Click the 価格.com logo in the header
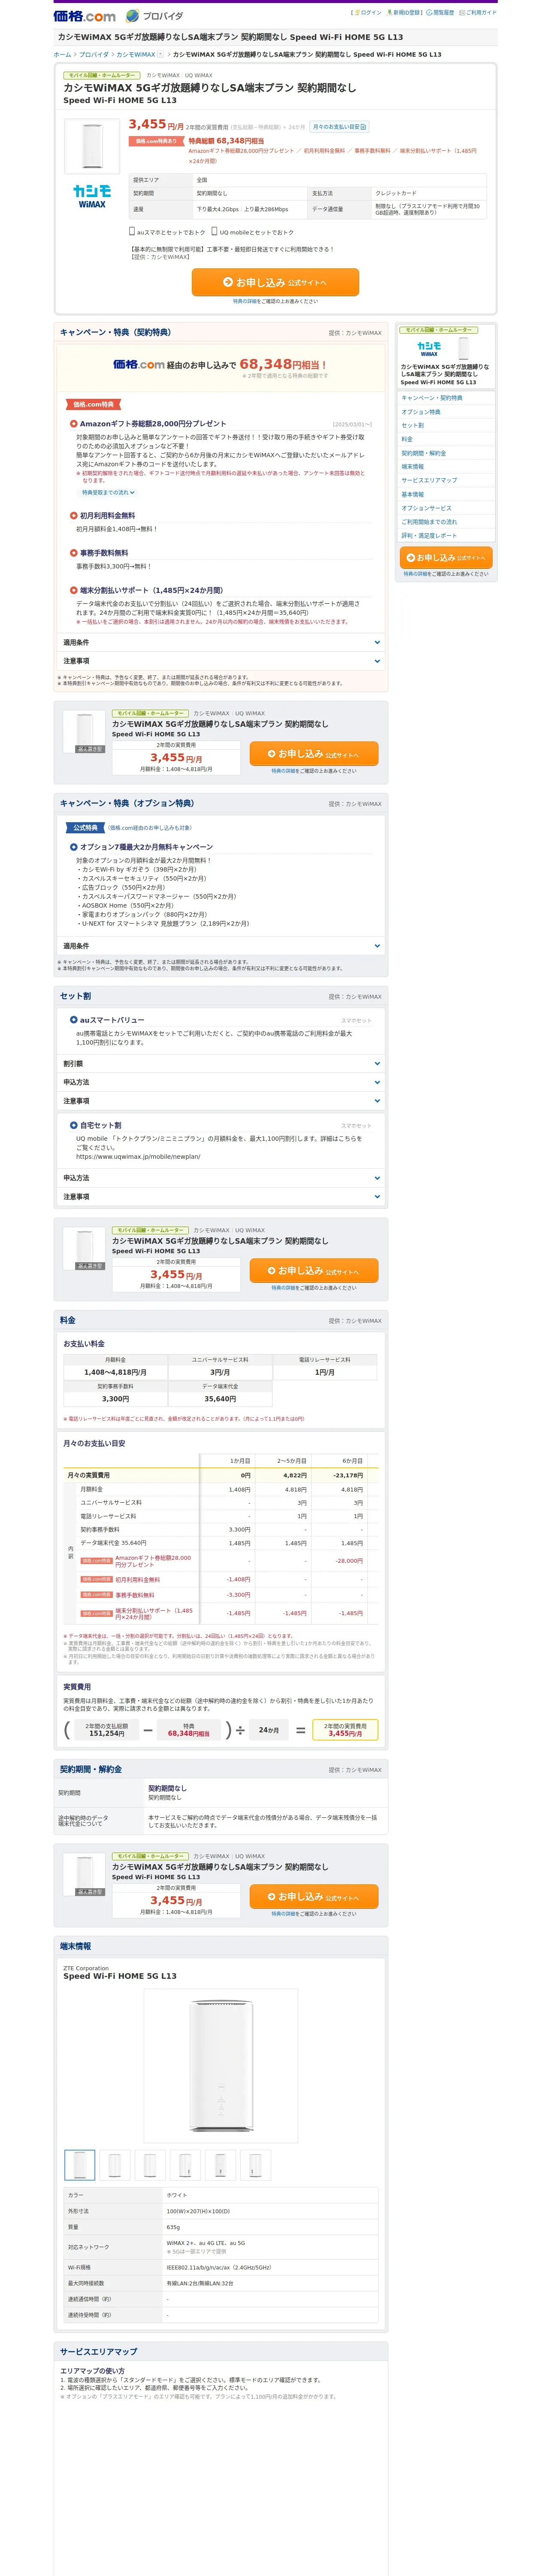 85,16
